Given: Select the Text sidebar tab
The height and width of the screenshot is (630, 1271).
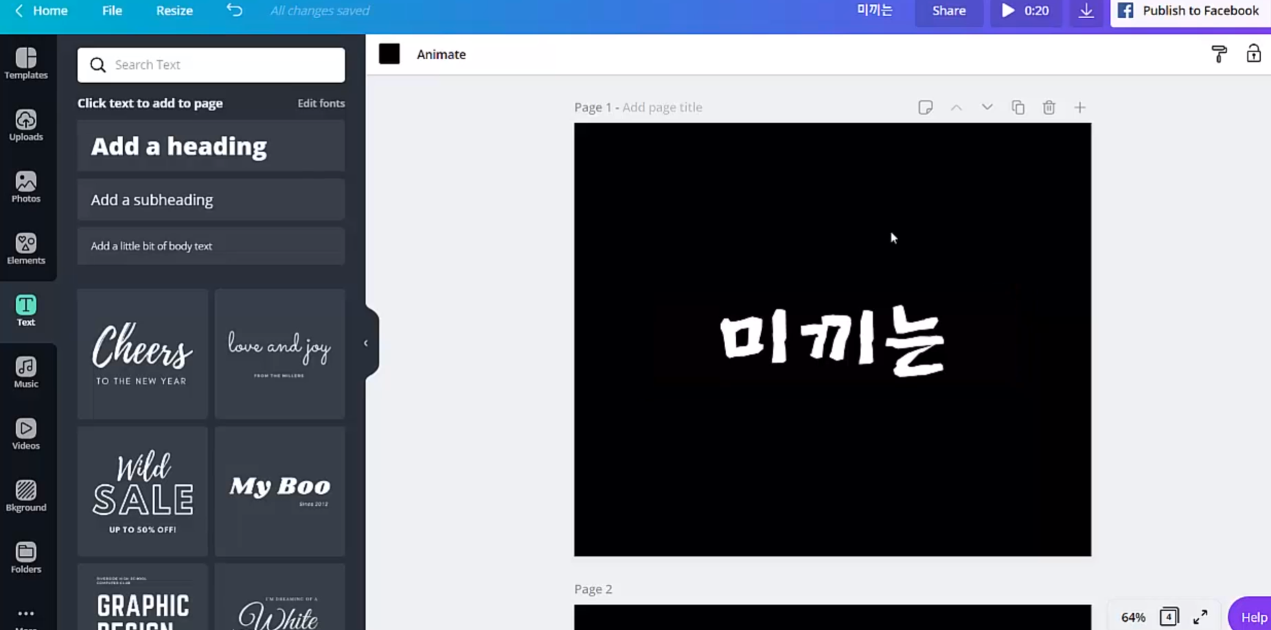Looking at the screenshot, I should pos(26,311).
